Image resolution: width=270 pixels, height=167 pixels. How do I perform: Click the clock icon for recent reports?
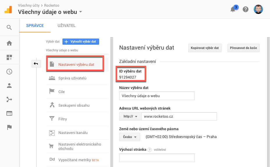pos(9,71)
